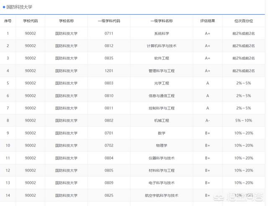Click the A+ result for 系统科学
This screenshot has height=206, width=268.
coord(208,33)
